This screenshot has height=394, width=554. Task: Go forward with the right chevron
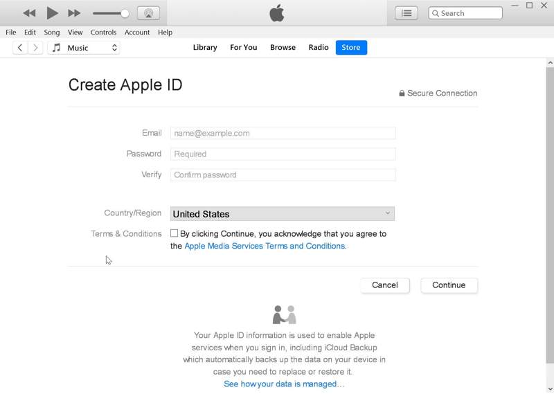point(35,48)
